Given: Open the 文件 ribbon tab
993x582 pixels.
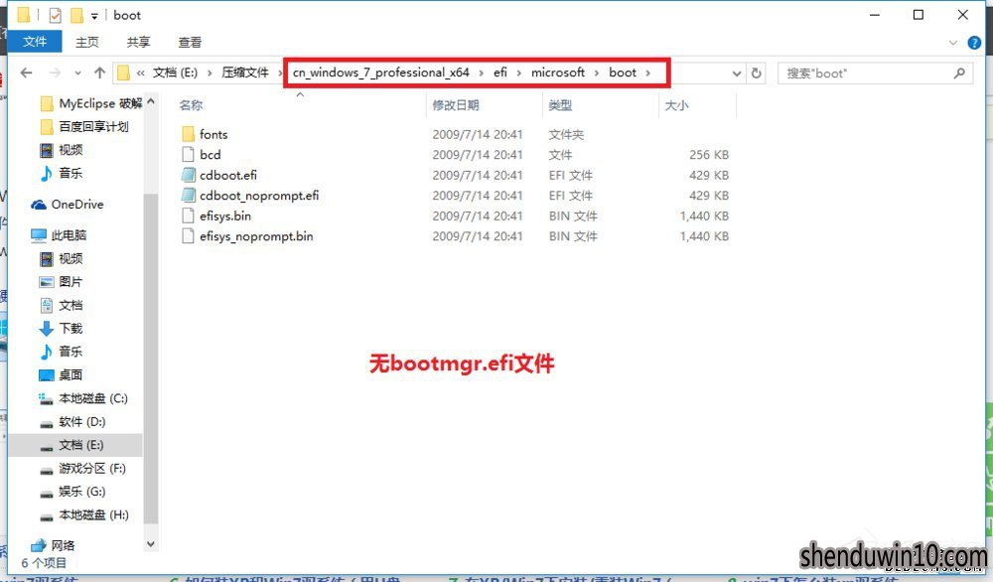Looking at the screenshot, I should pos(35,42).
